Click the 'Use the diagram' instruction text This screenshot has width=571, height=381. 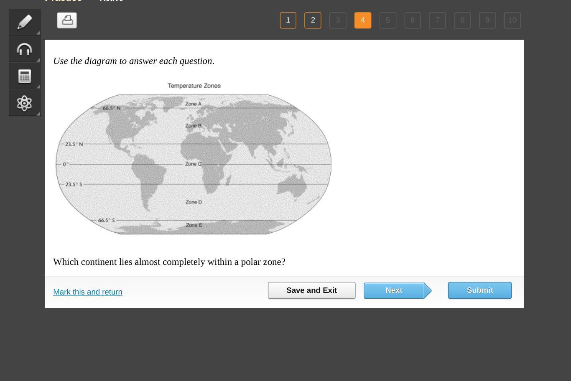tap(134, 61)
